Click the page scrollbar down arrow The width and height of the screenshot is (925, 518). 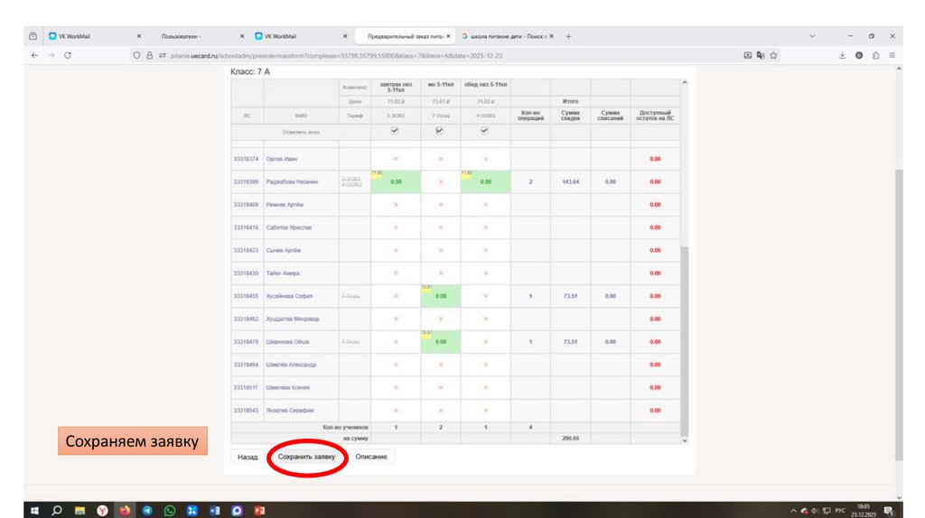[899, 497]
